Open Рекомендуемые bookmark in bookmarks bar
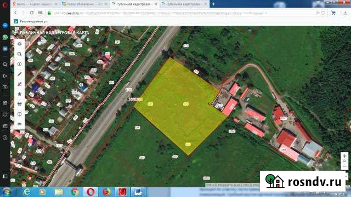The width and height of the screenshot is (351, 197). pos(31,21)
